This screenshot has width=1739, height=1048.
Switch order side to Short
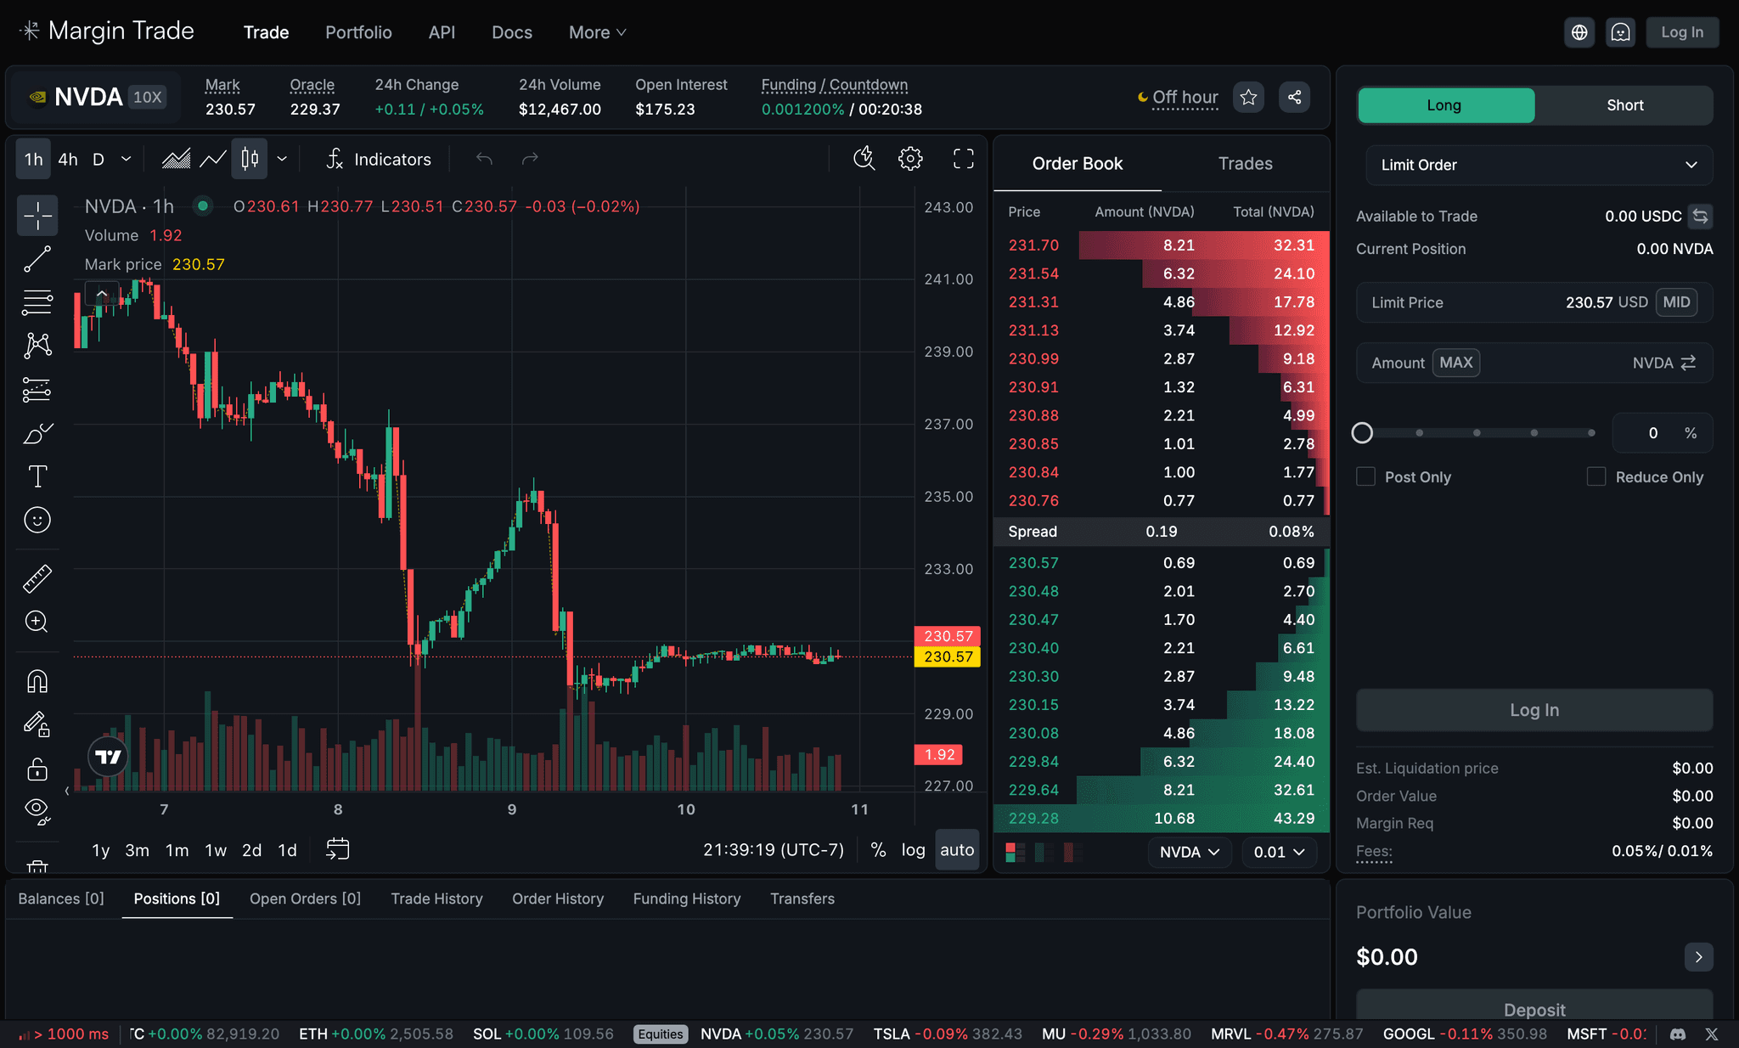[x=1624, y=105]
